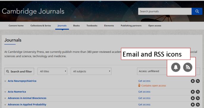Select the Journals navigation tab
Image resolution: width=204 pixels, height=108 pixels.
(62, 26)
